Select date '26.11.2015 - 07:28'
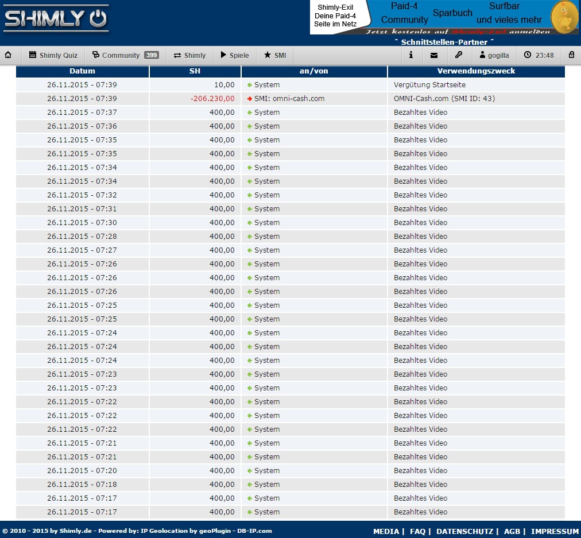581x538 pixels. [x=82, y=237]
